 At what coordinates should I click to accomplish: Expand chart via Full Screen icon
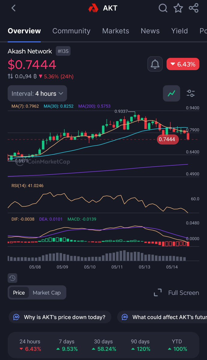pos(158,293)
